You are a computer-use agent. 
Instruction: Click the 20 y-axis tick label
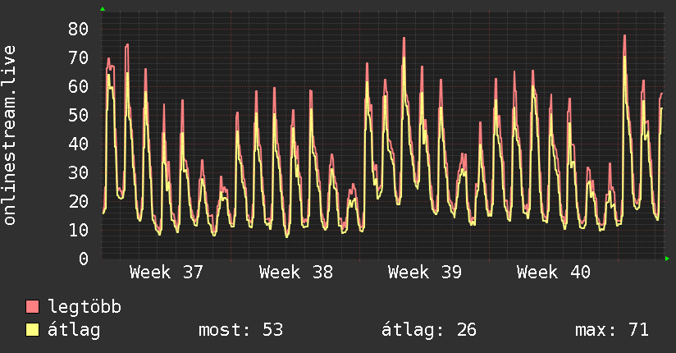pos(78,201)
